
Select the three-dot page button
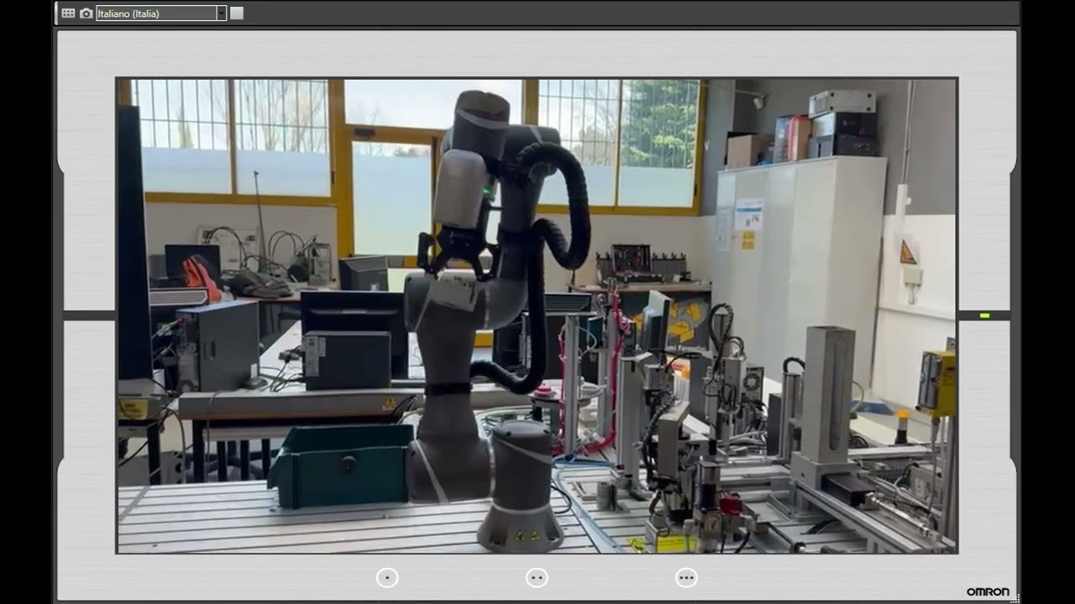click(686, 577)
